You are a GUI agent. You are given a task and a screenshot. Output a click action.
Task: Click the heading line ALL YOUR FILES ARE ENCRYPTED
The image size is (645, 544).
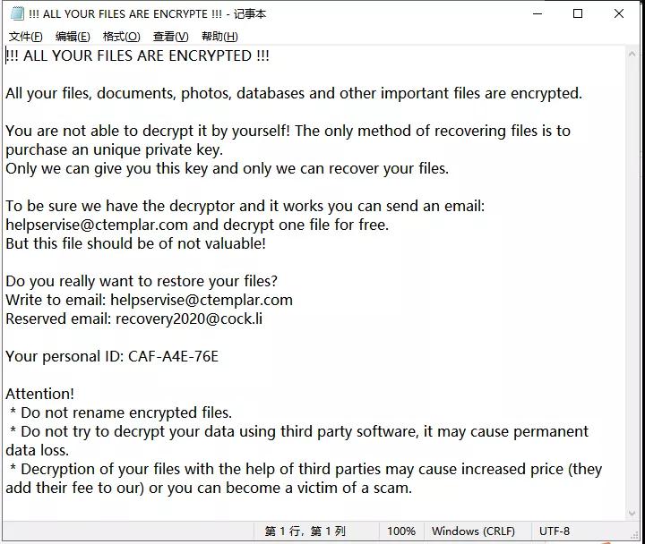137,55
